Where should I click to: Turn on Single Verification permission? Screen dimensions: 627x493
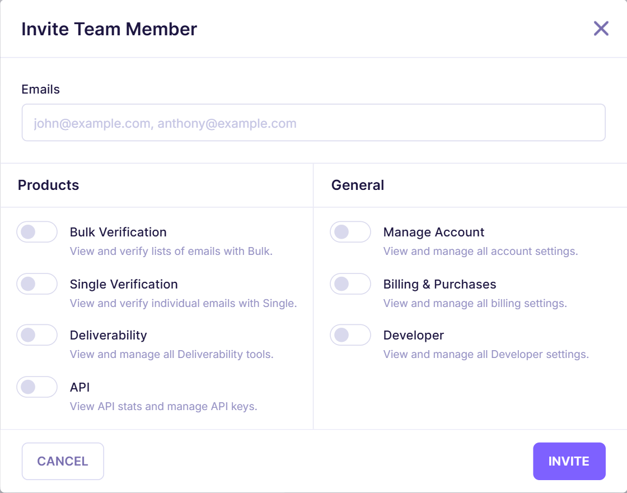(x=37, y=283)
